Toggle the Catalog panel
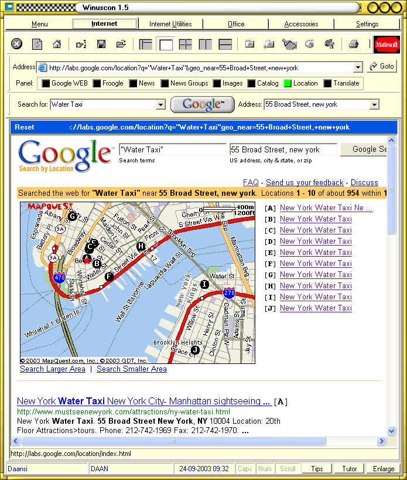 pyautogui.click(x=264, y=83)
